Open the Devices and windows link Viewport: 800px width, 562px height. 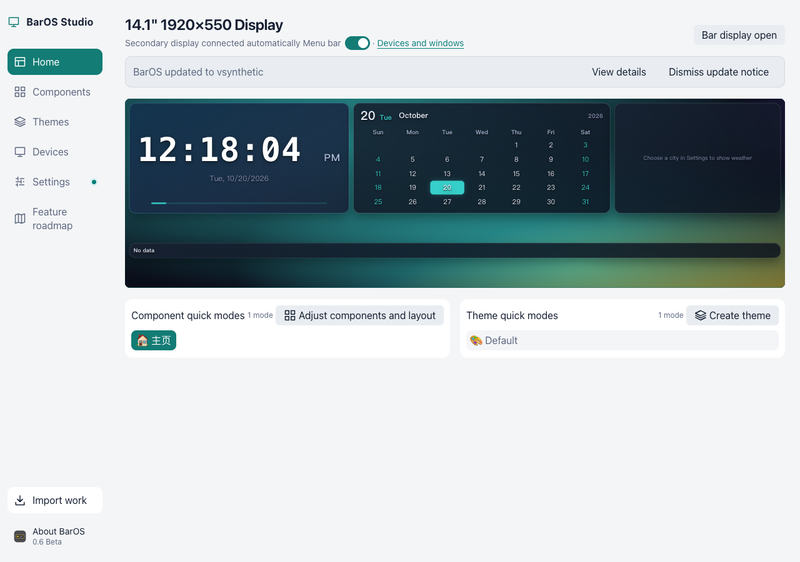pos(421,43)
